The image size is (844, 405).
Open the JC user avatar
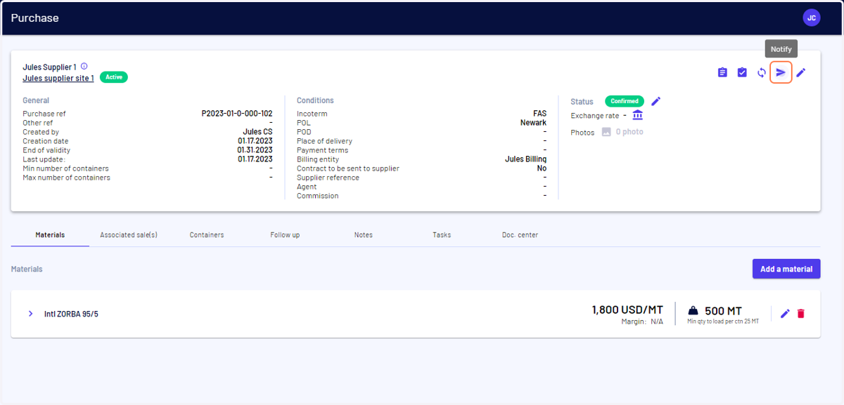click(x=811, y=18)
